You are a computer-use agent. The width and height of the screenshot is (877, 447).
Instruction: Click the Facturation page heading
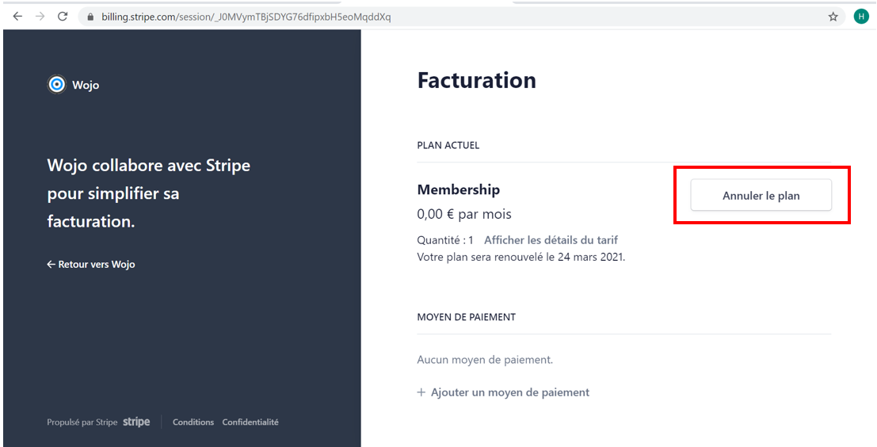[x=477, y=80]
